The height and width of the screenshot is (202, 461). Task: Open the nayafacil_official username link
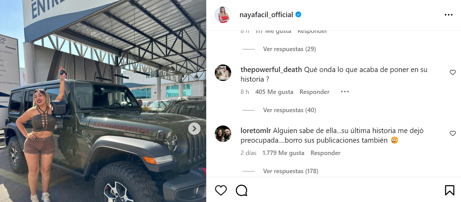pos(266,15)
